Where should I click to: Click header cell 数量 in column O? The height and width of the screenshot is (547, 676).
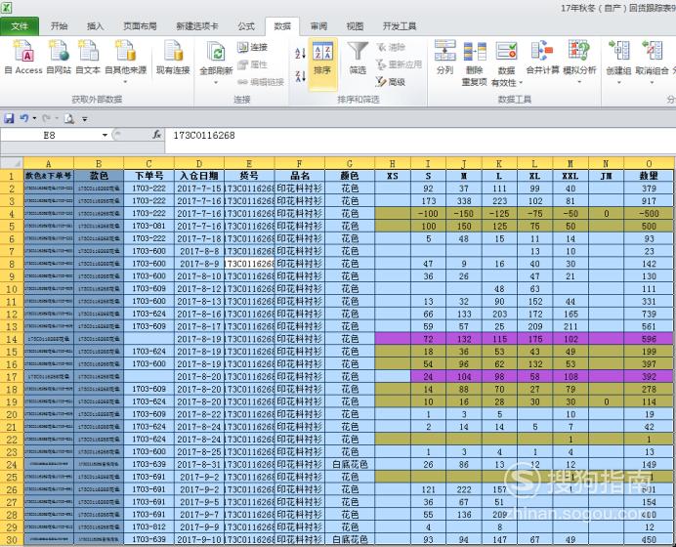pos(649,176)
